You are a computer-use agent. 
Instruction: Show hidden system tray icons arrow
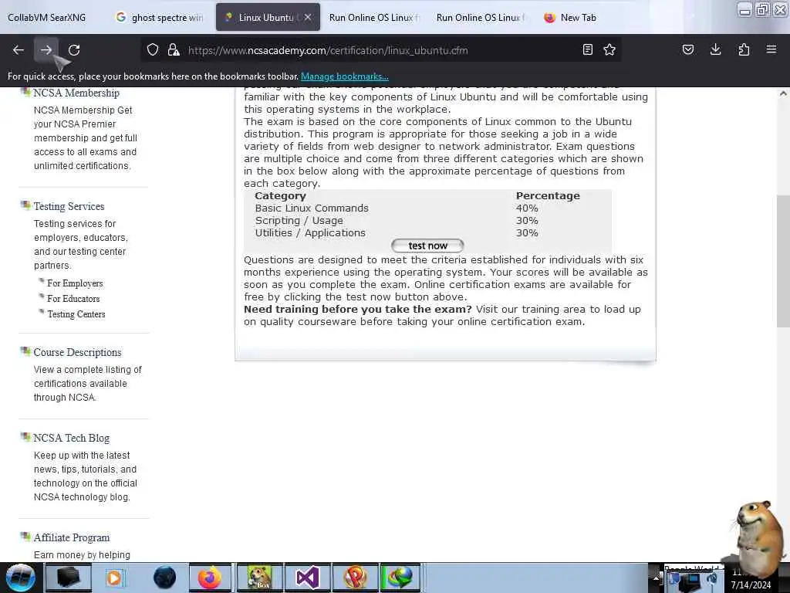[x=656, y=578]
